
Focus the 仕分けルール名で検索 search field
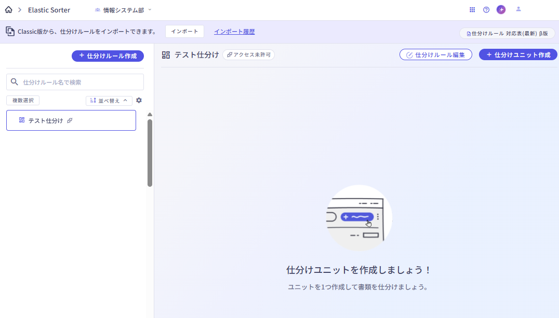81,82
